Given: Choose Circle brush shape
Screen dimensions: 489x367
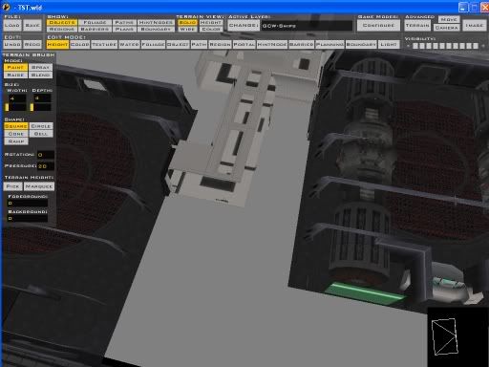Looking at the screenshot, I should tap(41, 126).
